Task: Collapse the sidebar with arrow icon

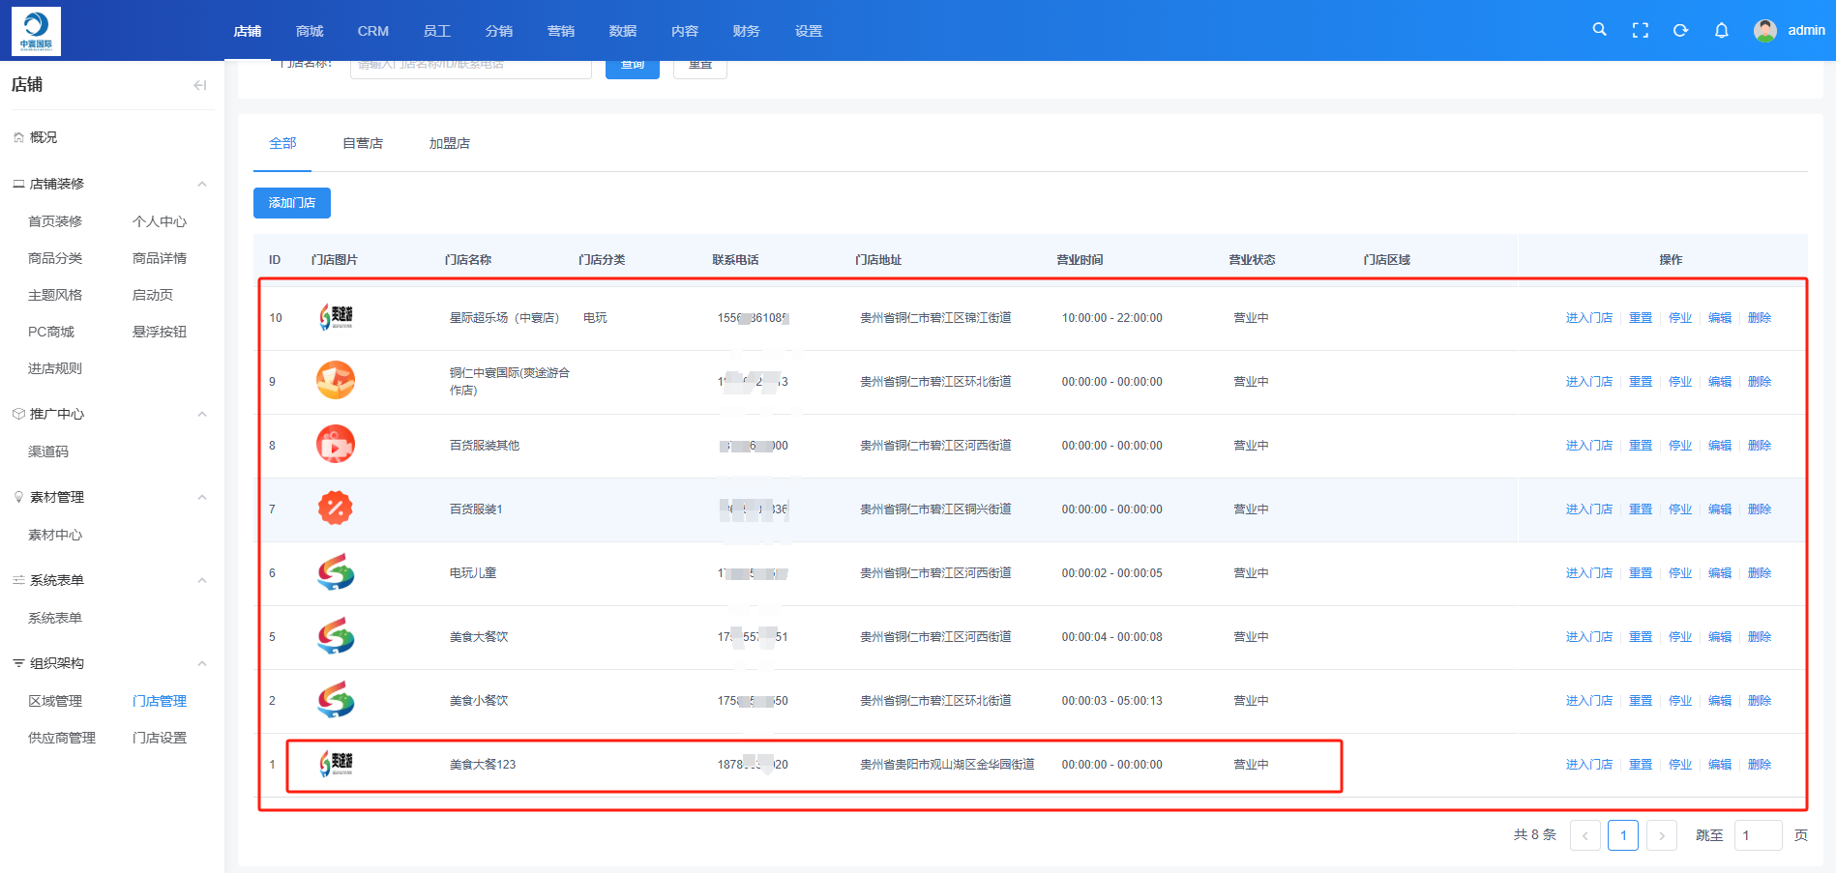Action: click(x=200, y=85)
